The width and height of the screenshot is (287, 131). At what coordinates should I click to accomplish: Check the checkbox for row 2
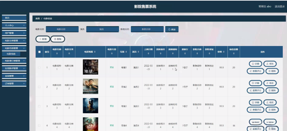[39, 87]
